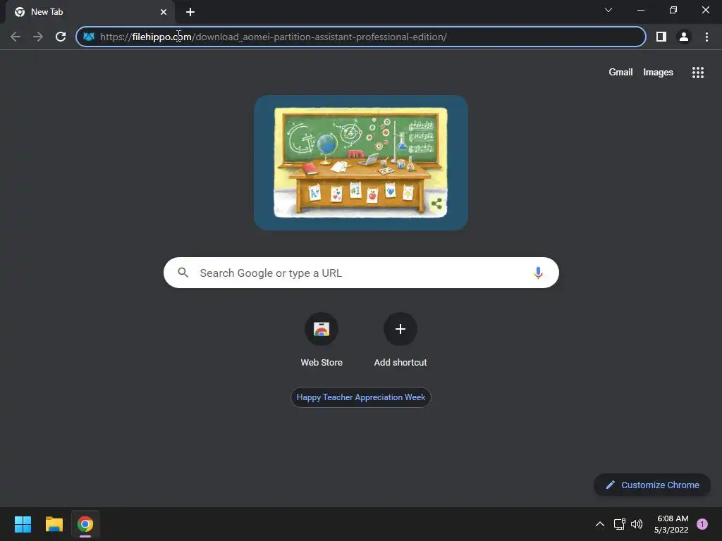
Task: Click the address bar with the filehippo URL
Action: click(361, 37)
